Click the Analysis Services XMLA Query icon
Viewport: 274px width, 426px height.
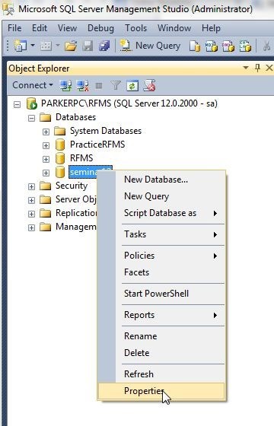coord(245,46)
